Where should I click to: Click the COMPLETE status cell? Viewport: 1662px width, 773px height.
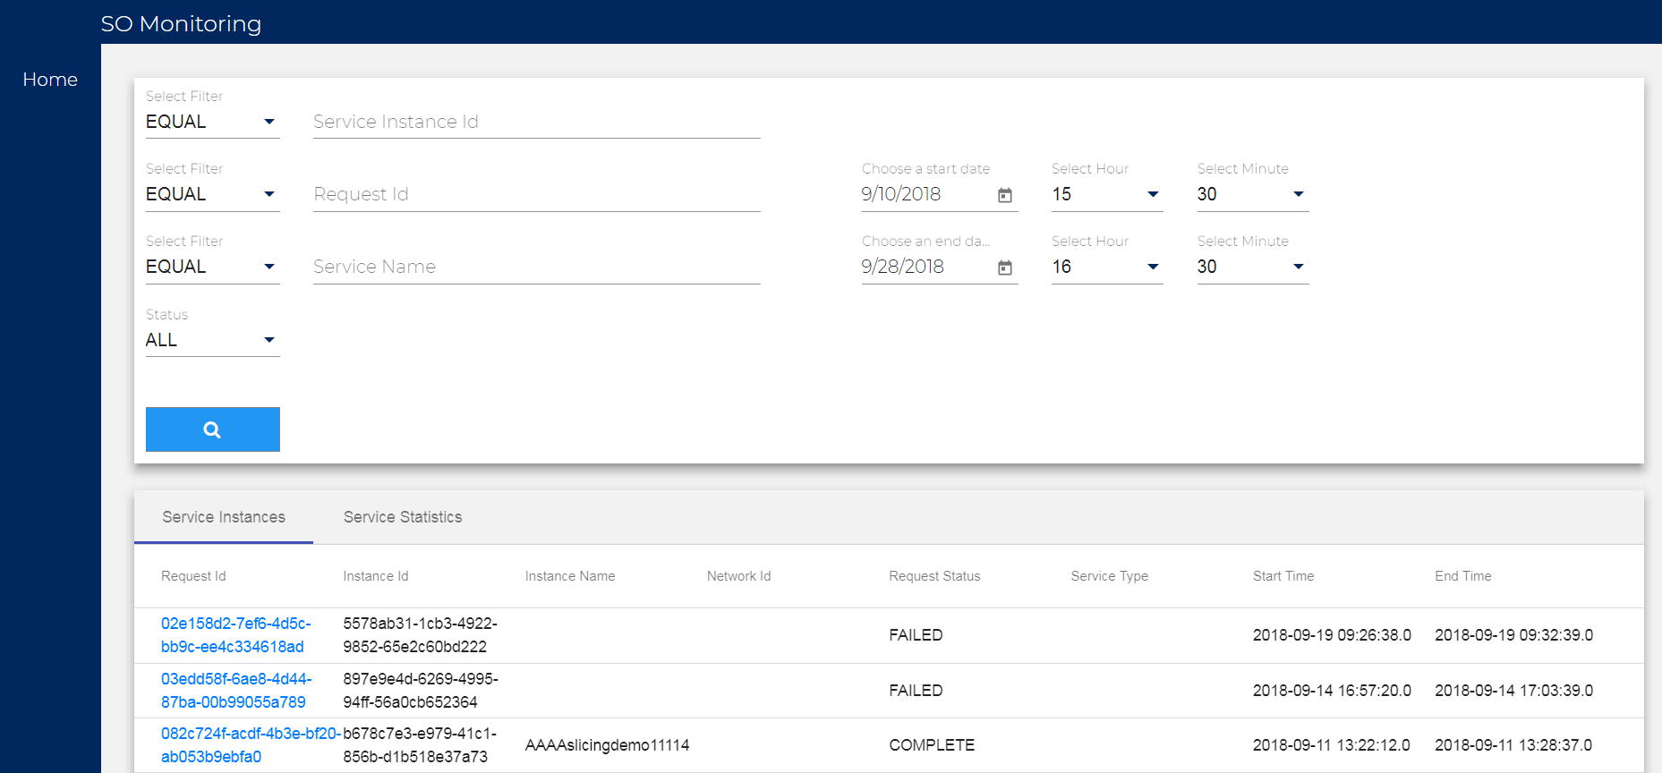point(932,745)
